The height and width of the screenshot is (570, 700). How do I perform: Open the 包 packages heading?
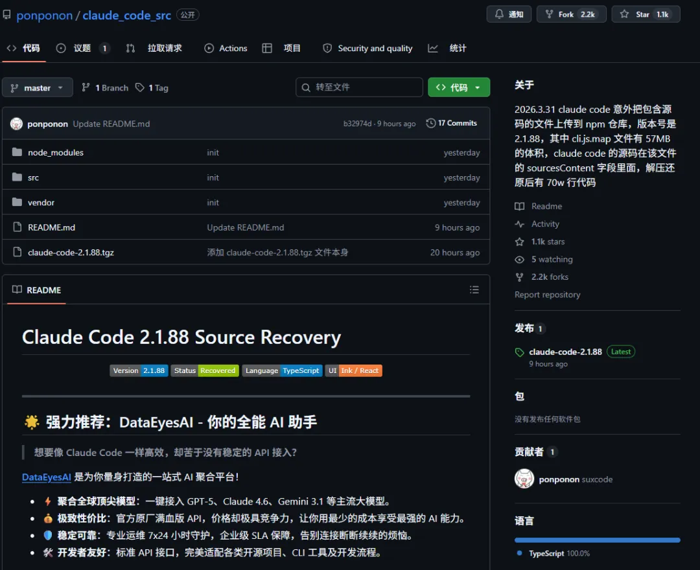(519, 396)
